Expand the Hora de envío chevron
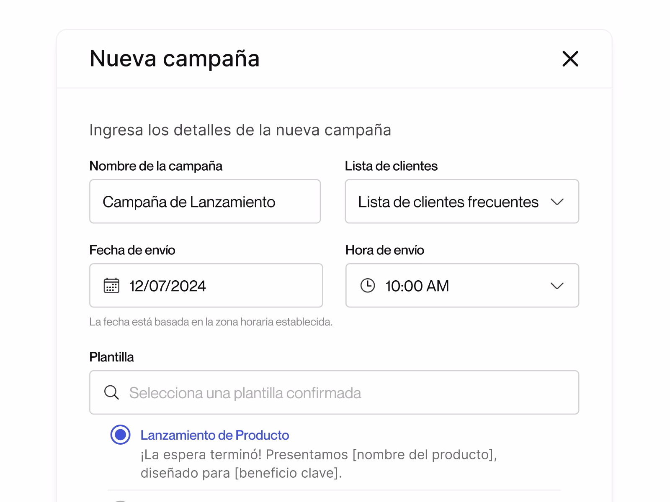The height and width of the screenshot is (502, 670). coord(557,286)
